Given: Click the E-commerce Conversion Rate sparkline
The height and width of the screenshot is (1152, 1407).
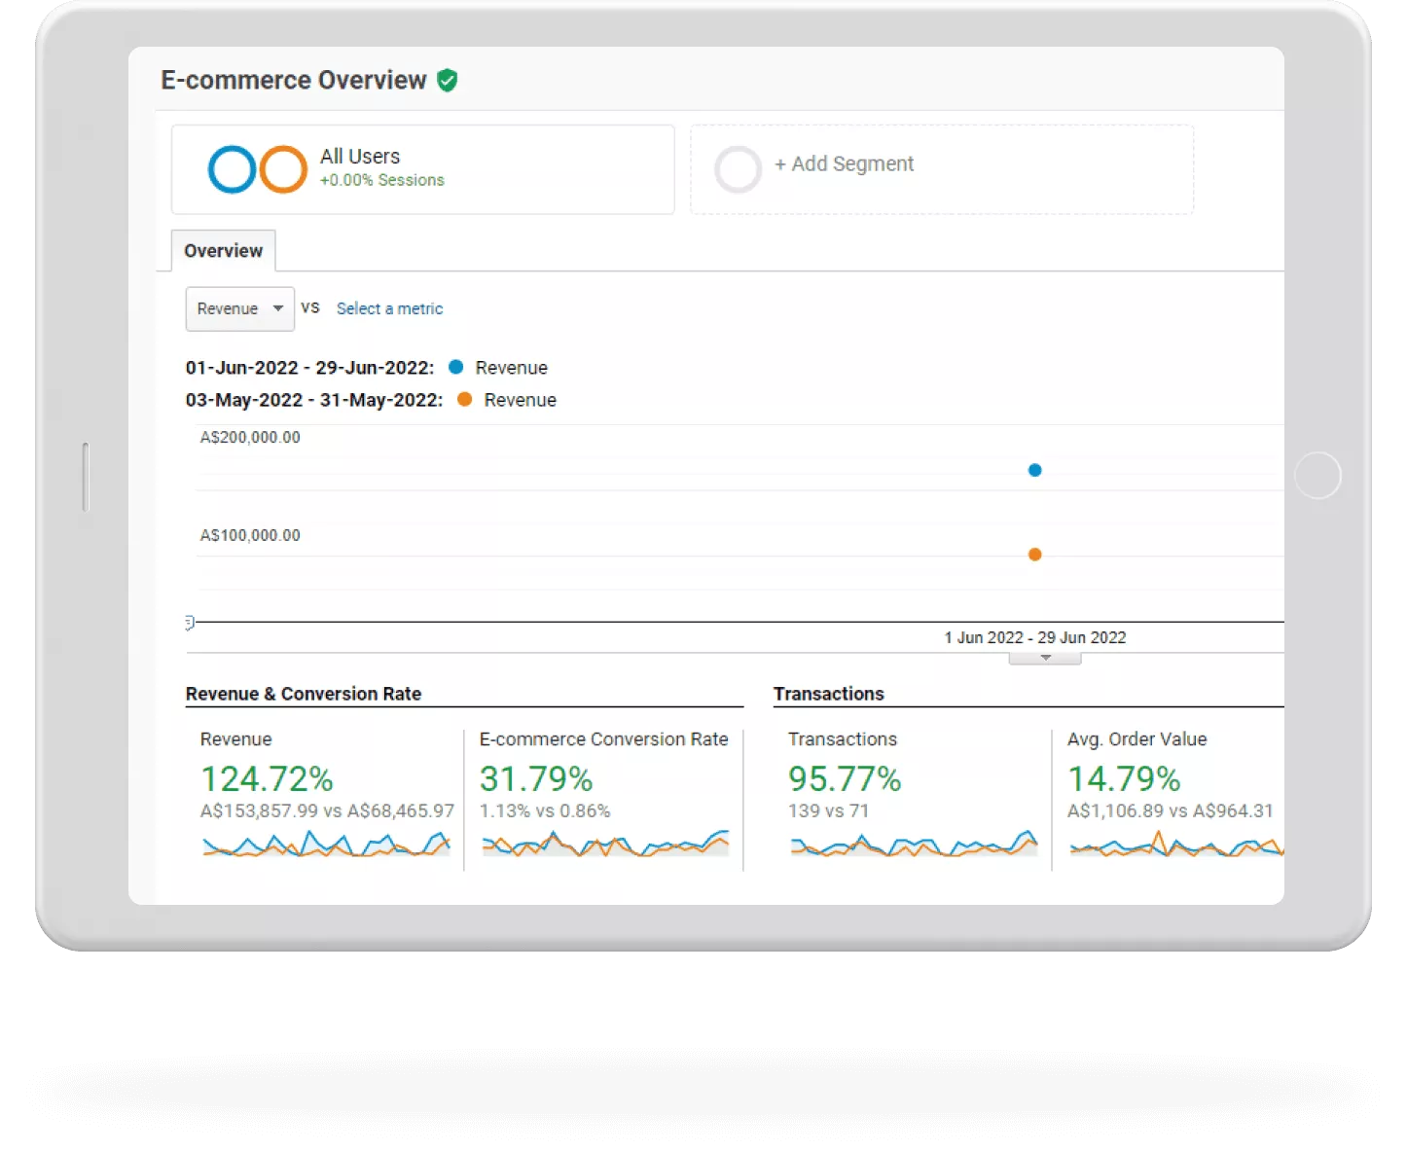Looking at the screenshot, I should (x=604, y=844).
